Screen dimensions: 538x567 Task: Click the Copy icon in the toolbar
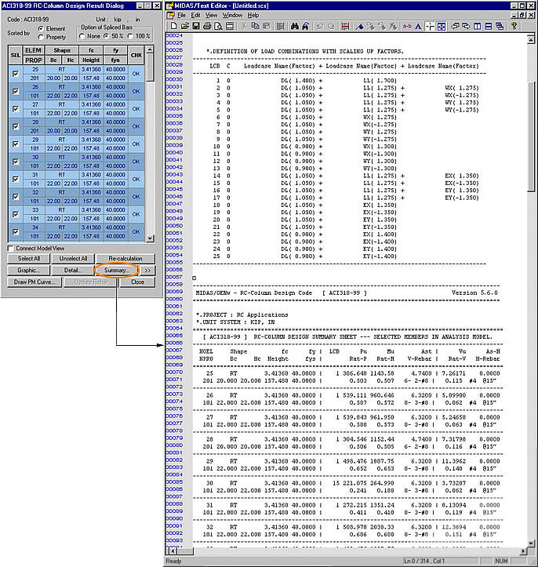pos(256,26)
